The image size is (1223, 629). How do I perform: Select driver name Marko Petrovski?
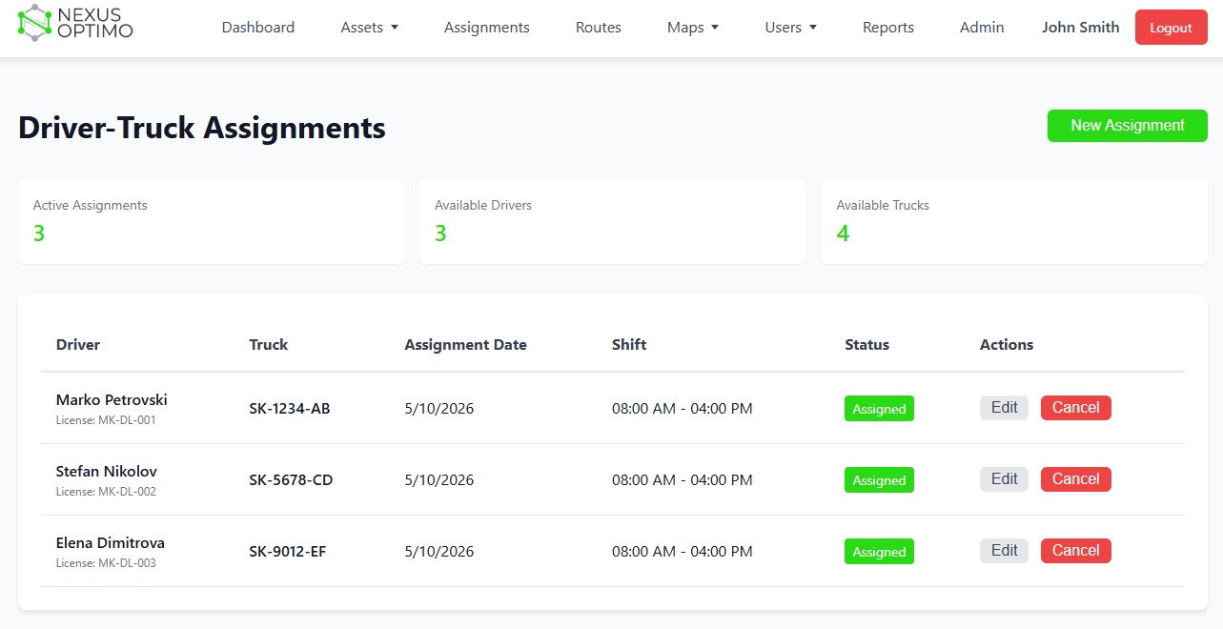pos(112,400)
